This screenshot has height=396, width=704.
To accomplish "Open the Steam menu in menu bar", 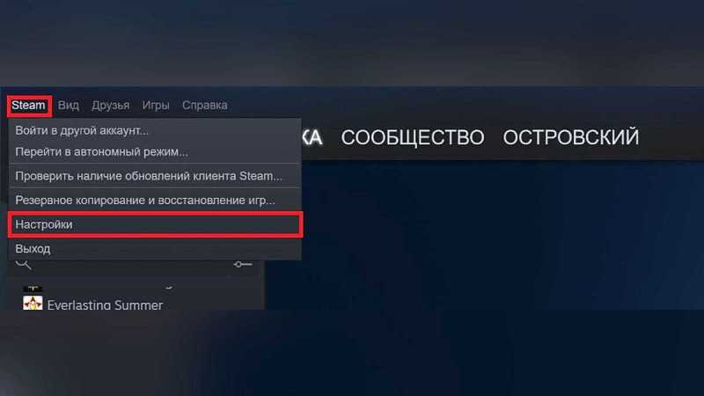I will [x=28, y=106].
